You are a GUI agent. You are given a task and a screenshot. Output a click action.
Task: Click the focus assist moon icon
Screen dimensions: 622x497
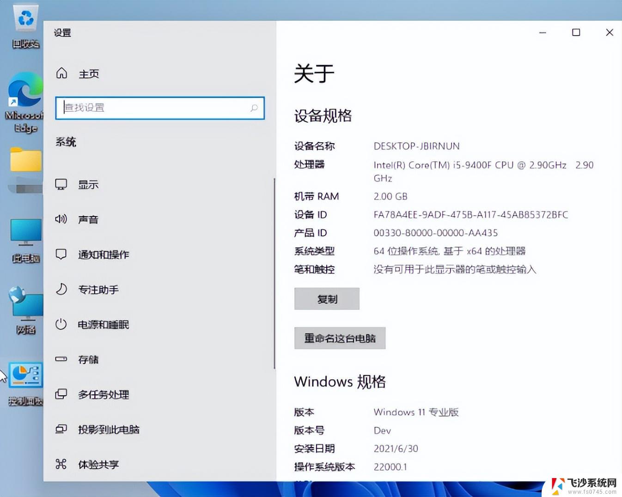61,289
